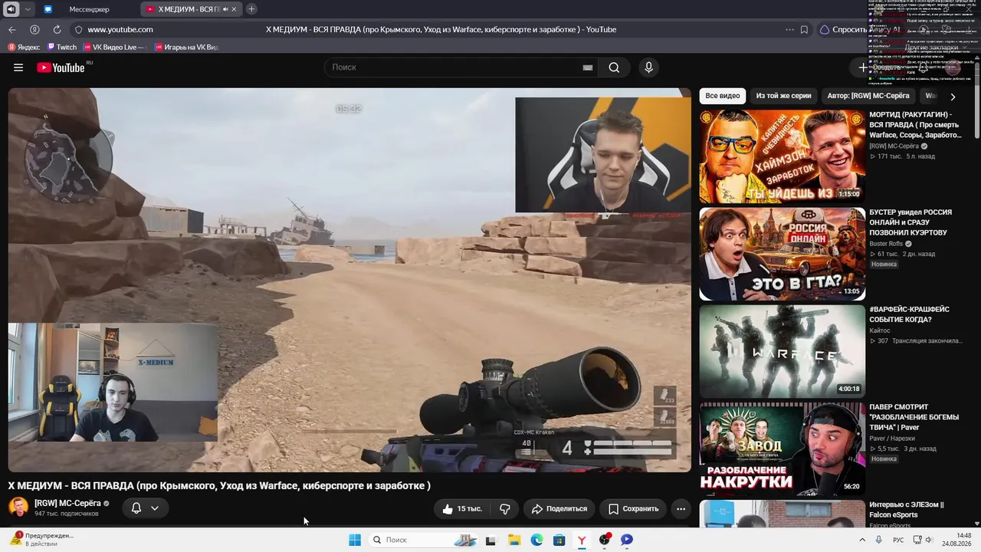This screenshot has width=981, height=552.
Task: Click the YouTube search magnifier button
Action: [614, 67]
